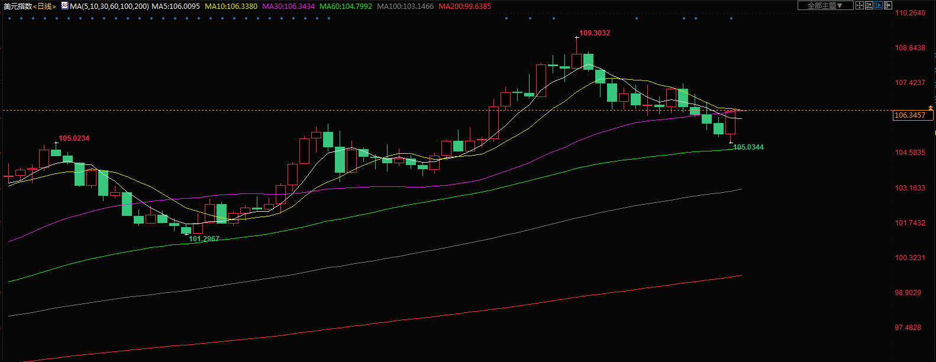Click the panel expand right arrow icon
Screen dimensions: 936x362
tap(888, 5)
